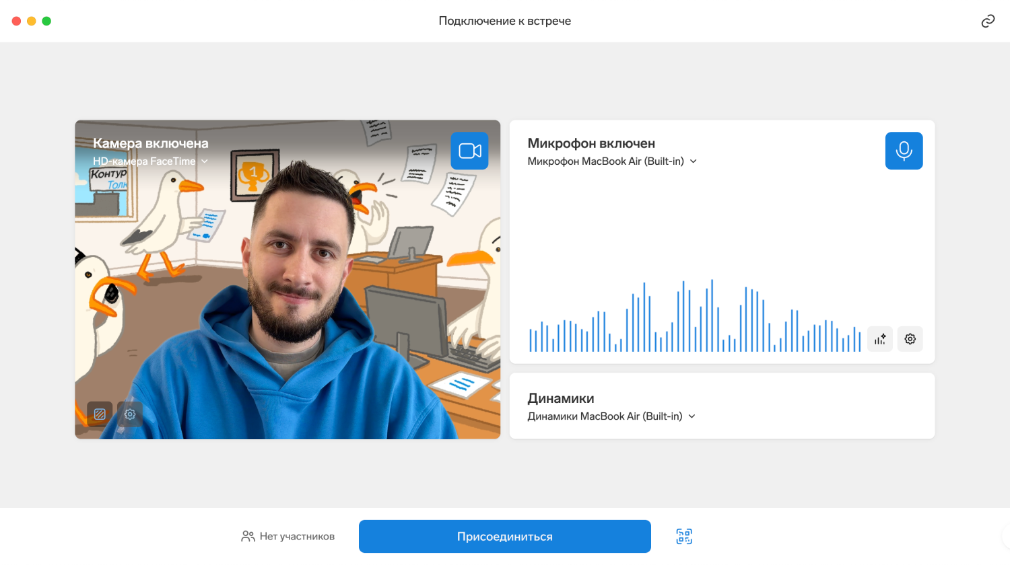The height and width of the screenshot is (565, 1010).
Task: Close the window with the red button
Action: pos(17,21)
